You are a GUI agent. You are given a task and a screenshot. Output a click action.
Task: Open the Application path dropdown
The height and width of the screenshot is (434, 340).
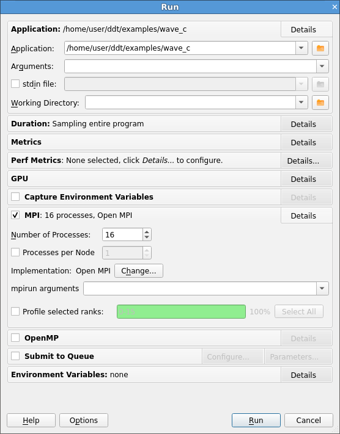click(301, 48)
